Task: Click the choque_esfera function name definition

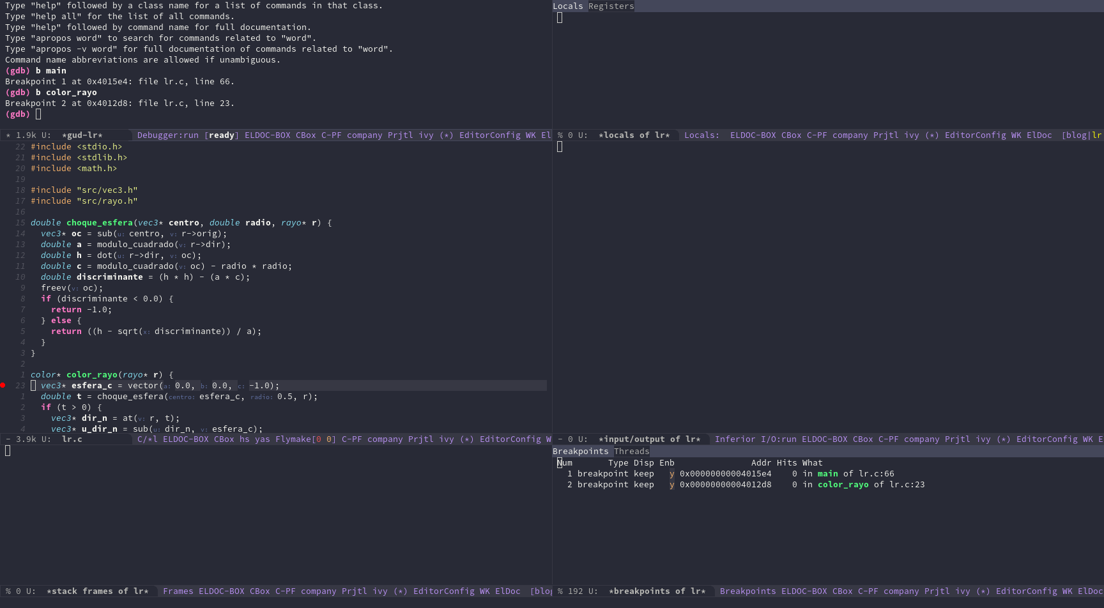Action: point(100,223)
